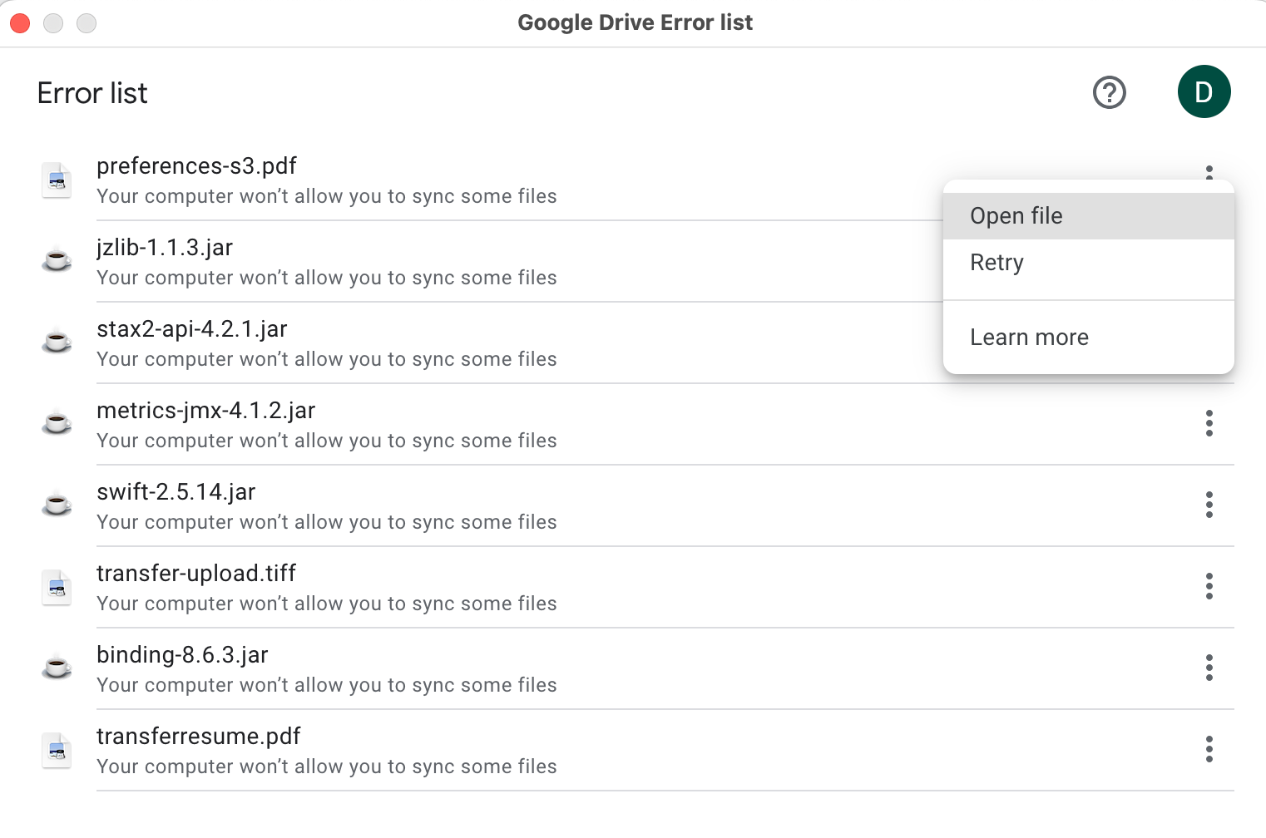Click the transfer-upload.tiff file icon

pyautogui.click(x=57, y=588)
